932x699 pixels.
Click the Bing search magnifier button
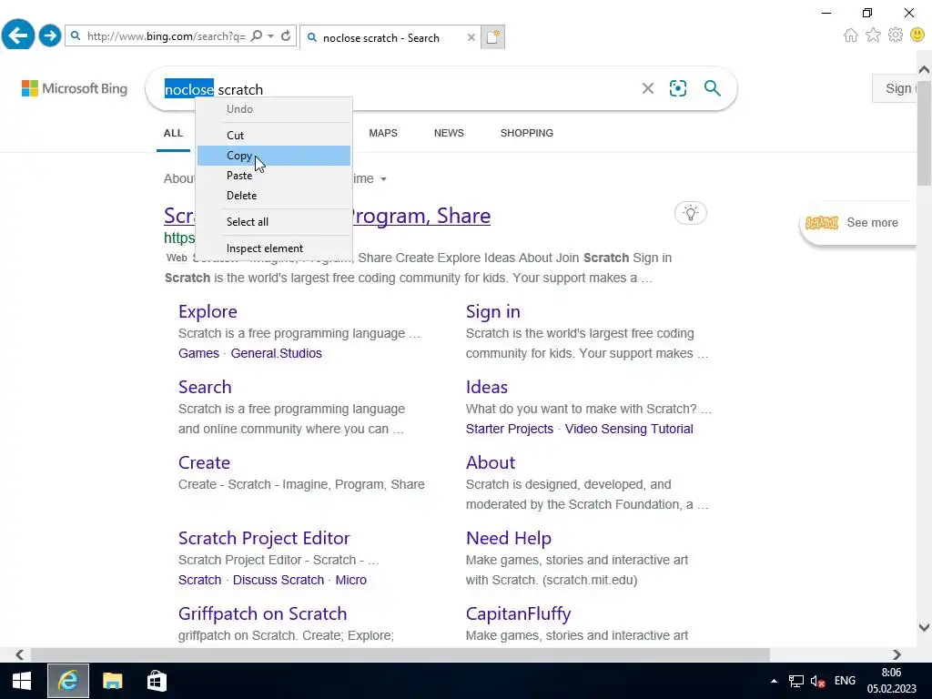pyautogui.click(x=712, y=88)
